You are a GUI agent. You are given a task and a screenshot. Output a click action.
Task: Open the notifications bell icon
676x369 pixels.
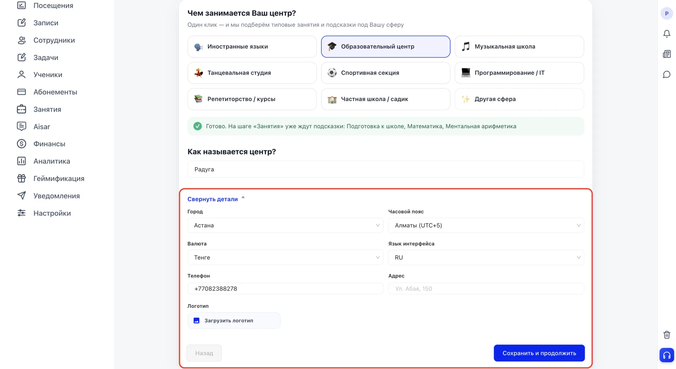(666, 34)
